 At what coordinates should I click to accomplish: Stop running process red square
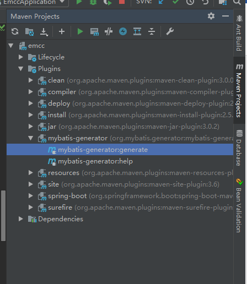pos(122,2)
